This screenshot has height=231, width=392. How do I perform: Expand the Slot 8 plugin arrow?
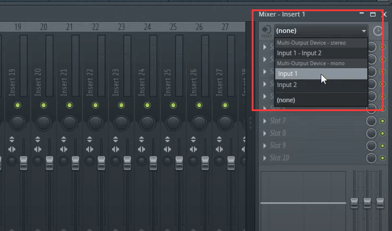[x=265, y=133]
